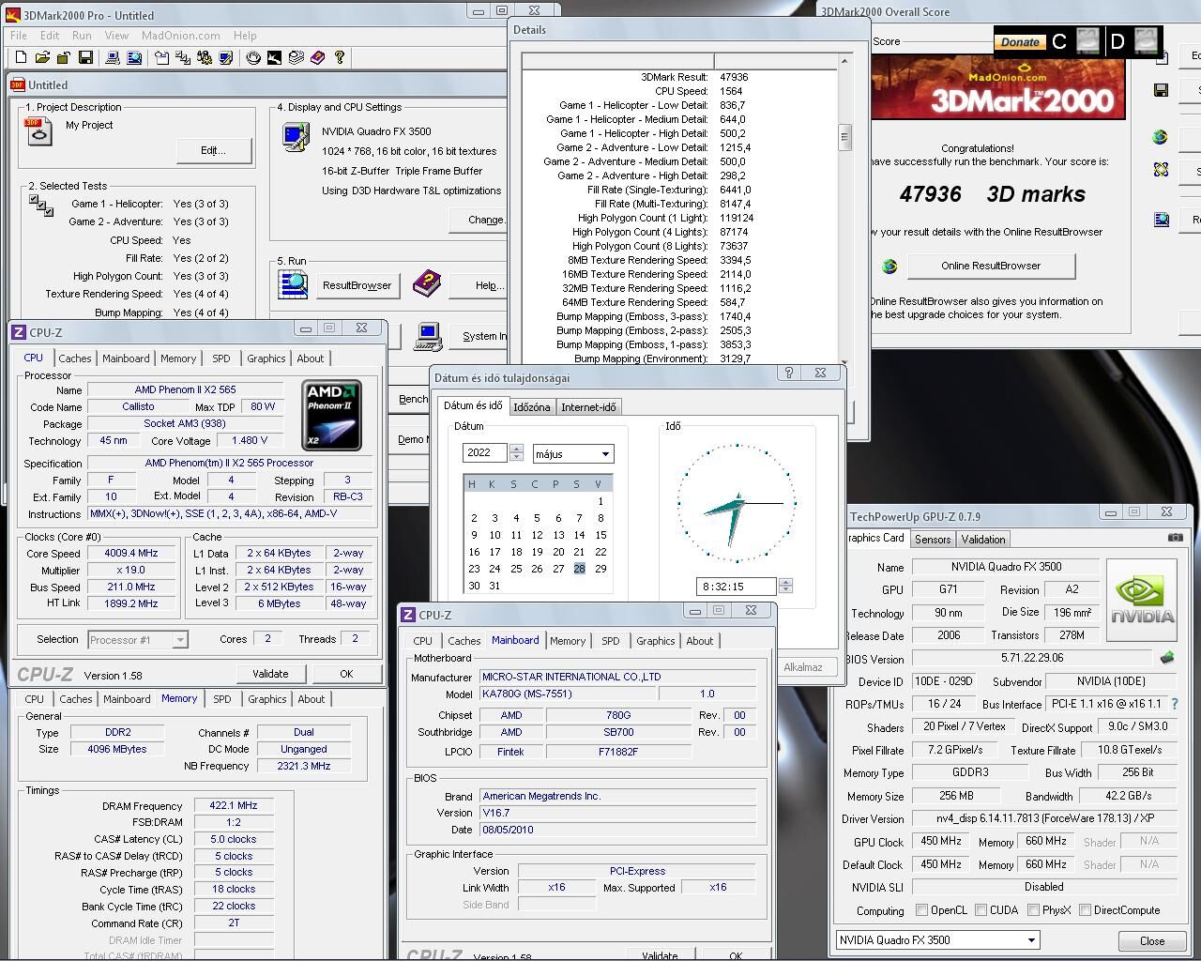
Task: Click the globe icon beside Online ResultBrowser
Action: point(889,266)
